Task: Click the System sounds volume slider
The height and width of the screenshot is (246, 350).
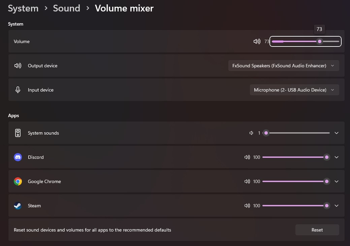Action: [x=296, y=133]
